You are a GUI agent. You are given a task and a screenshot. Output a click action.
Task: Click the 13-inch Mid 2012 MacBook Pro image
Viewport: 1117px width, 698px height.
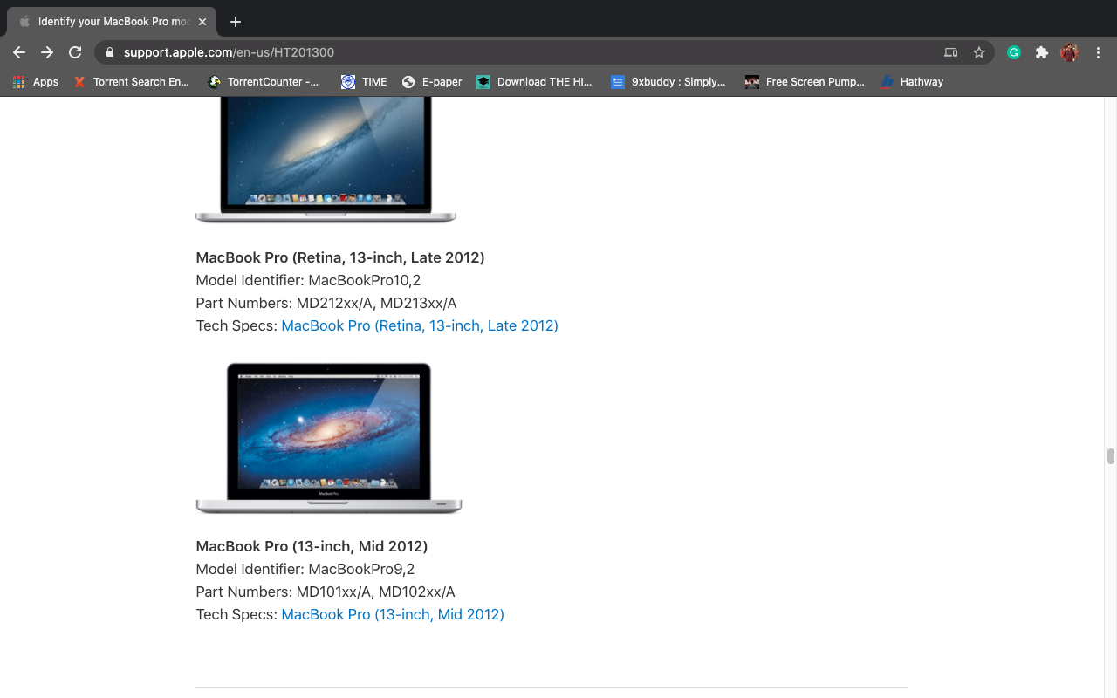click(x=328, y=438)
